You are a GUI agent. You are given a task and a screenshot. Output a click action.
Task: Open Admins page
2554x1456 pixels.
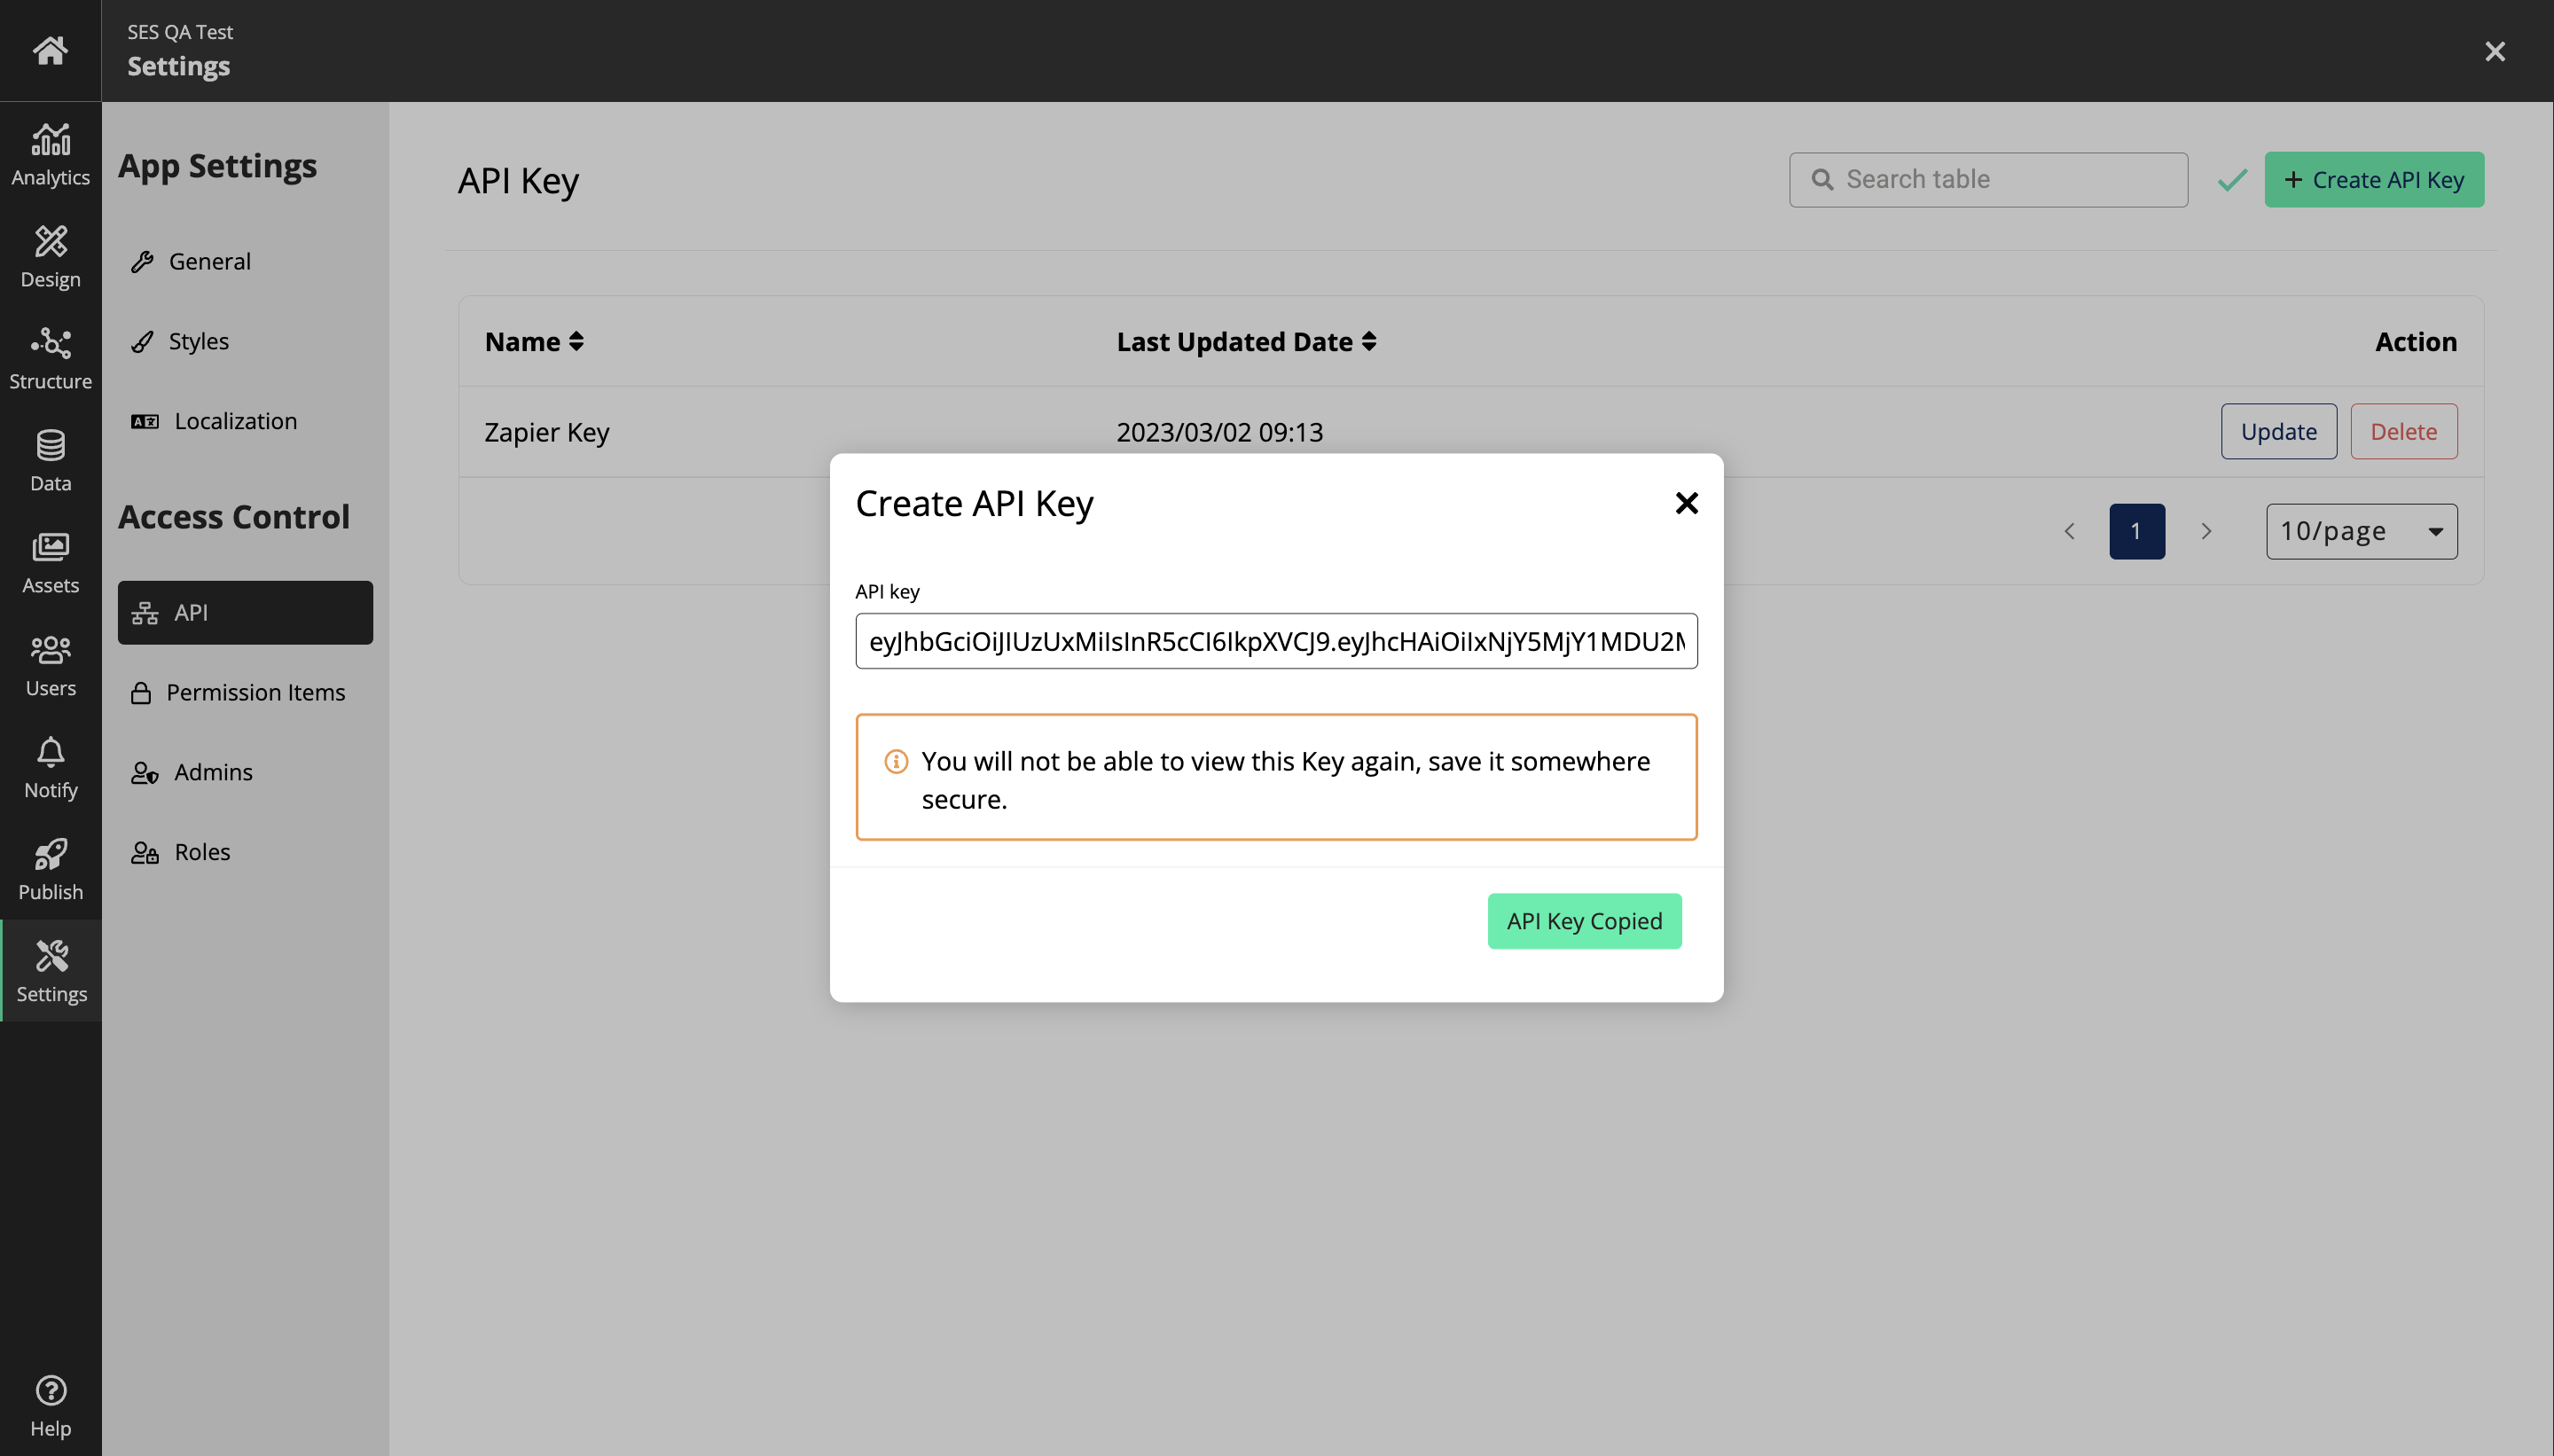245,772
